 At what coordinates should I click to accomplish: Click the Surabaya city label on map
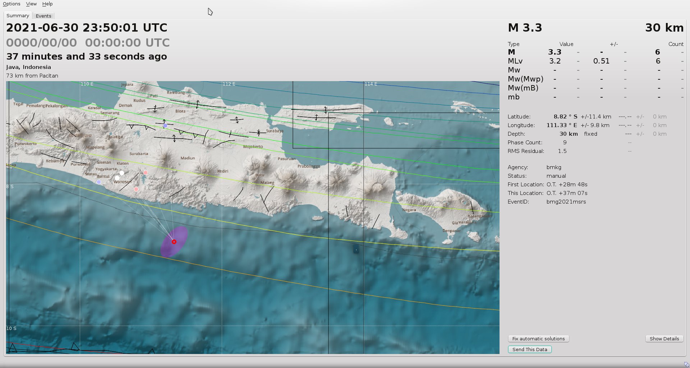pyautogui.click(x=275, y=131)
